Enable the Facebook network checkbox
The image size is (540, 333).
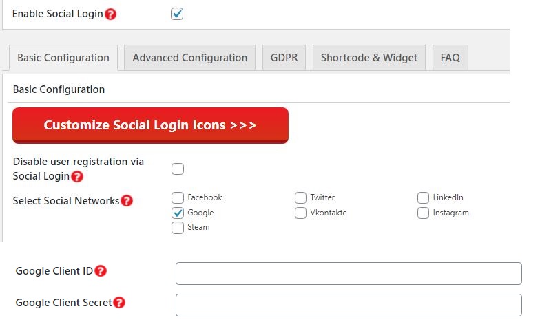[178, 198]
